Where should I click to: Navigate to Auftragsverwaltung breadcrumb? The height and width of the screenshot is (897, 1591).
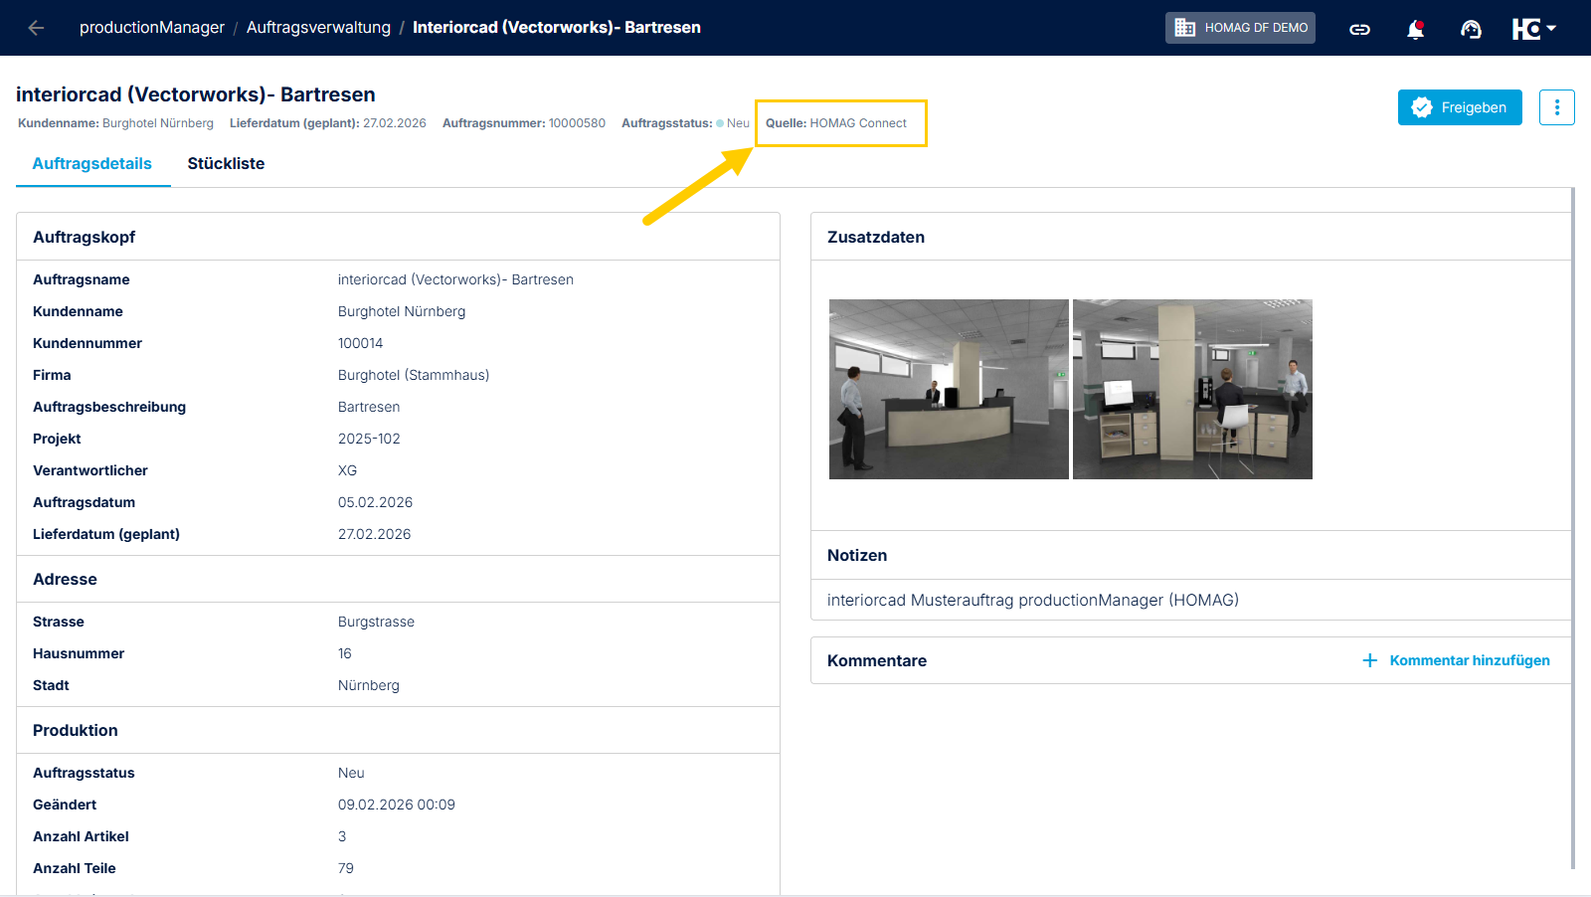point(318,28)
